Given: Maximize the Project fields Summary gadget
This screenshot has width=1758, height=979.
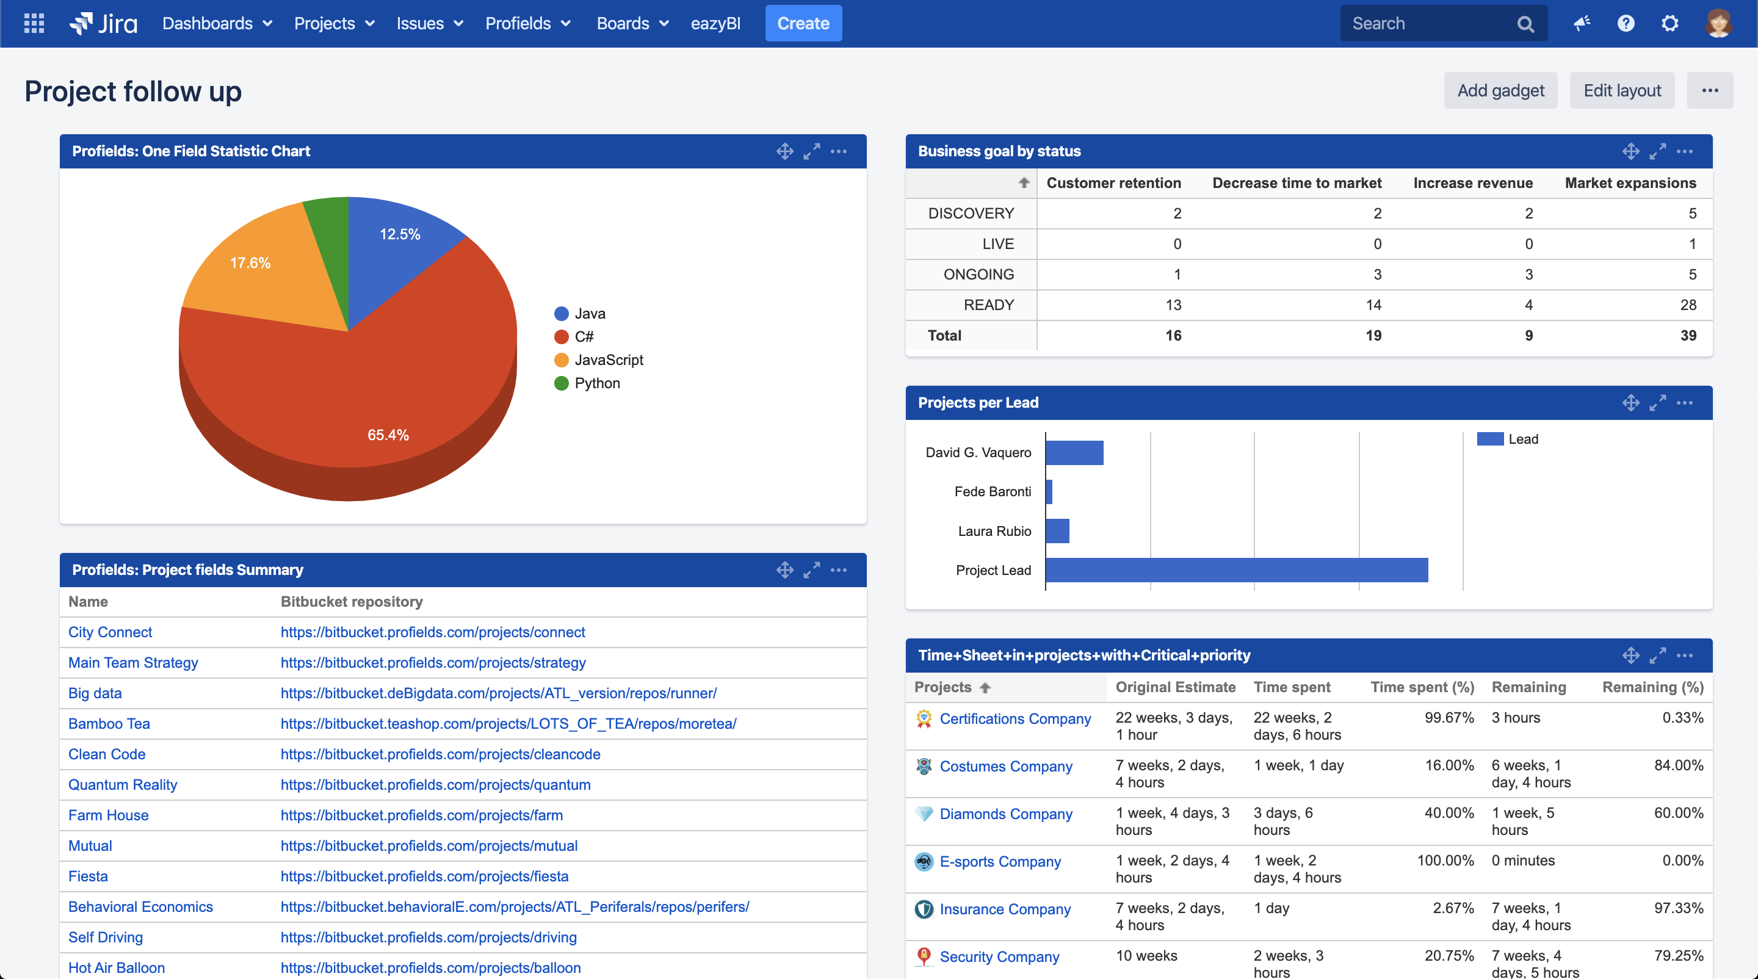Looking at the screenshot, I should [811, 569].
